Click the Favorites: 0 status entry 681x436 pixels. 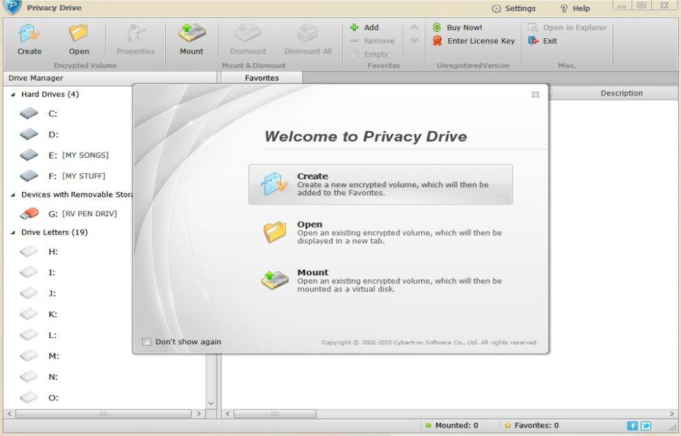[531, 426]
